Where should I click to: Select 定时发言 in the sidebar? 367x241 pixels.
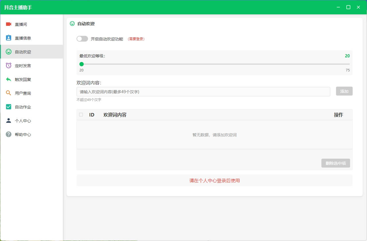32,66
